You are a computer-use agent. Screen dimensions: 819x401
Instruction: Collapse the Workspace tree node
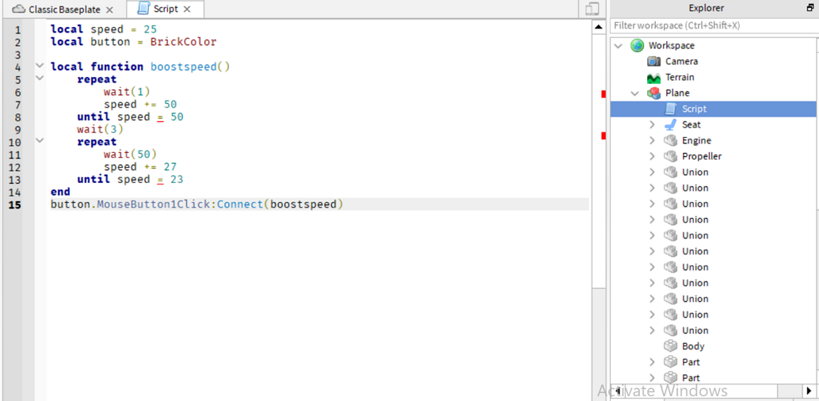(x=619, y=46)
